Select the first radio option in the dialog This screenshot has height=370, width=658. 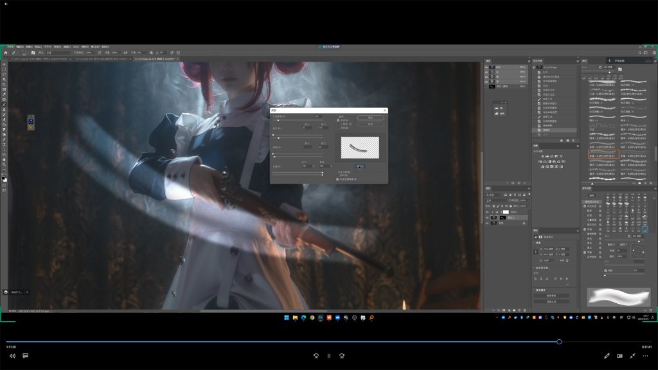click(339, 120)
